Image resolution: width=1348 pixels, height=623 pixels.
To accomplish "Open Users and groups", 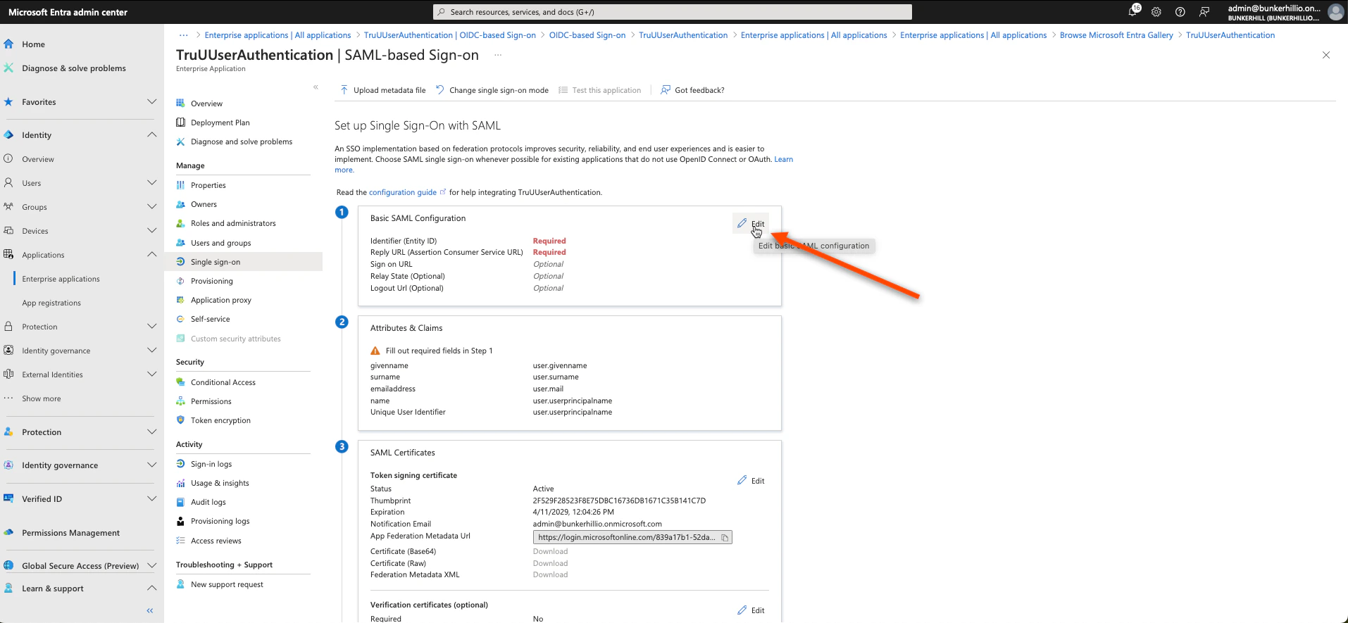I will click(220, 243).
